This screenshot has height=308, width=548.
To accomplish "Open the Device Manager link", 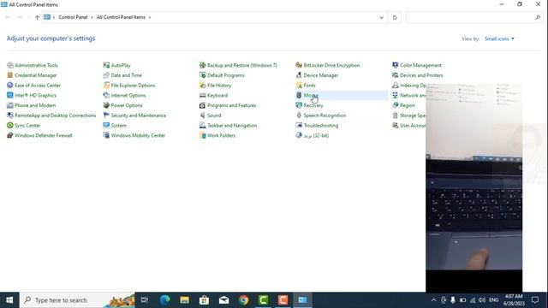I will click(321, 75).
